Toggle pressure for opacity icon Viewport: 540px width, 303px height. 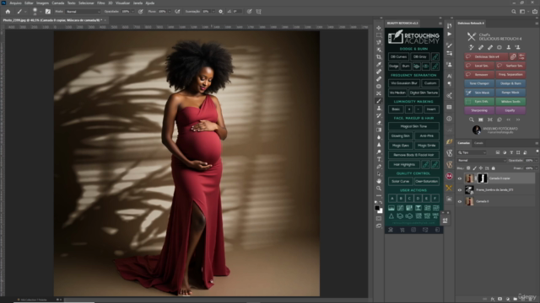coord(141,11)
